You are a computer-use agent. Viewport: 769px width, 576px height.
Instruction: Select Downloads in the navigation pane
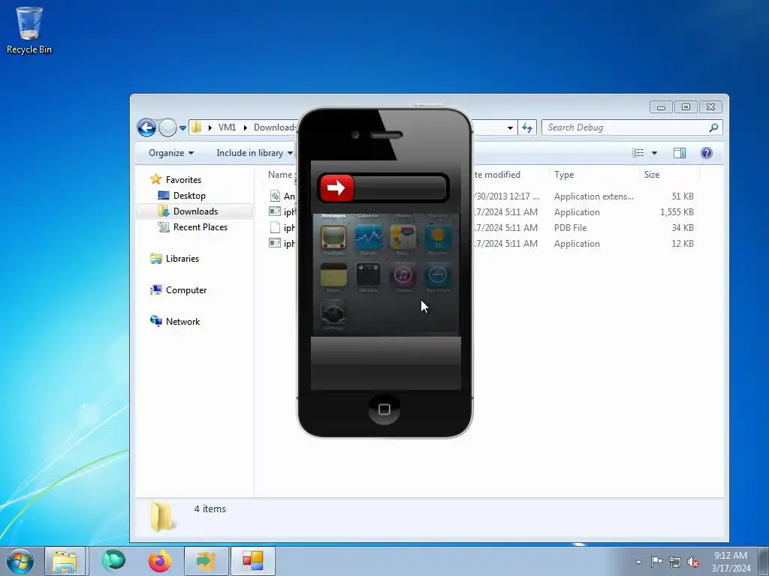[x=195, y=211]
